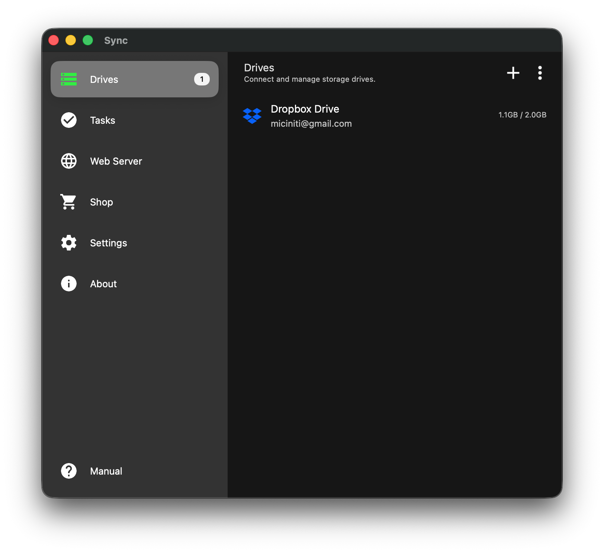
Task: Open Settings using the gear icon
Action: (x=68, y=243)
